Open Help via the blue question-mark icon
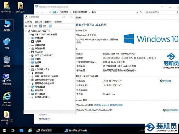179x134 pixels. click(41, 26)
